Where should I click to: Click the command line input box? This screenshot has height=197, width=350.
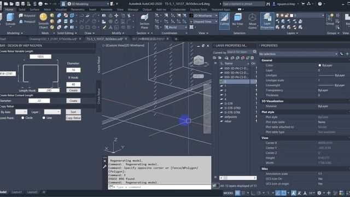click(x=159, y=187)
